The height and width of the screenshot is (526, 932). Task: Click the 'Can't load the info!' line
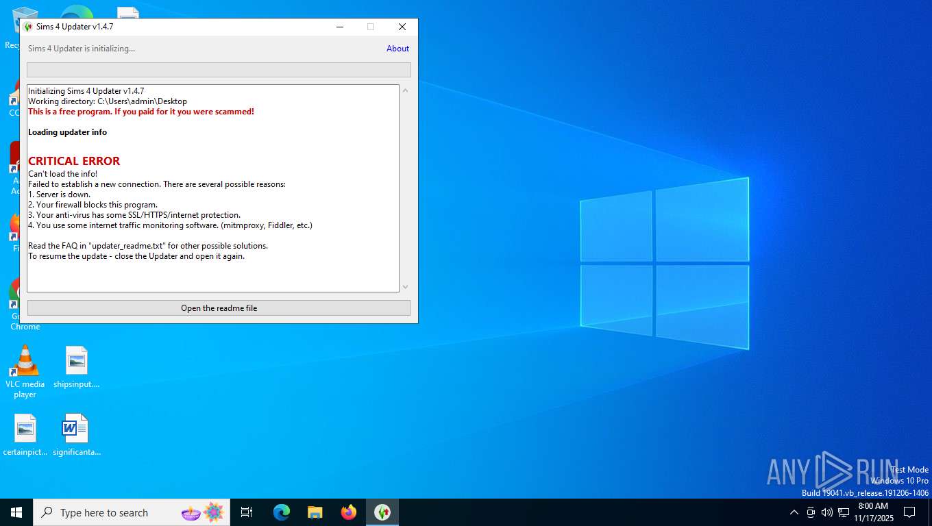click(62, 174)
